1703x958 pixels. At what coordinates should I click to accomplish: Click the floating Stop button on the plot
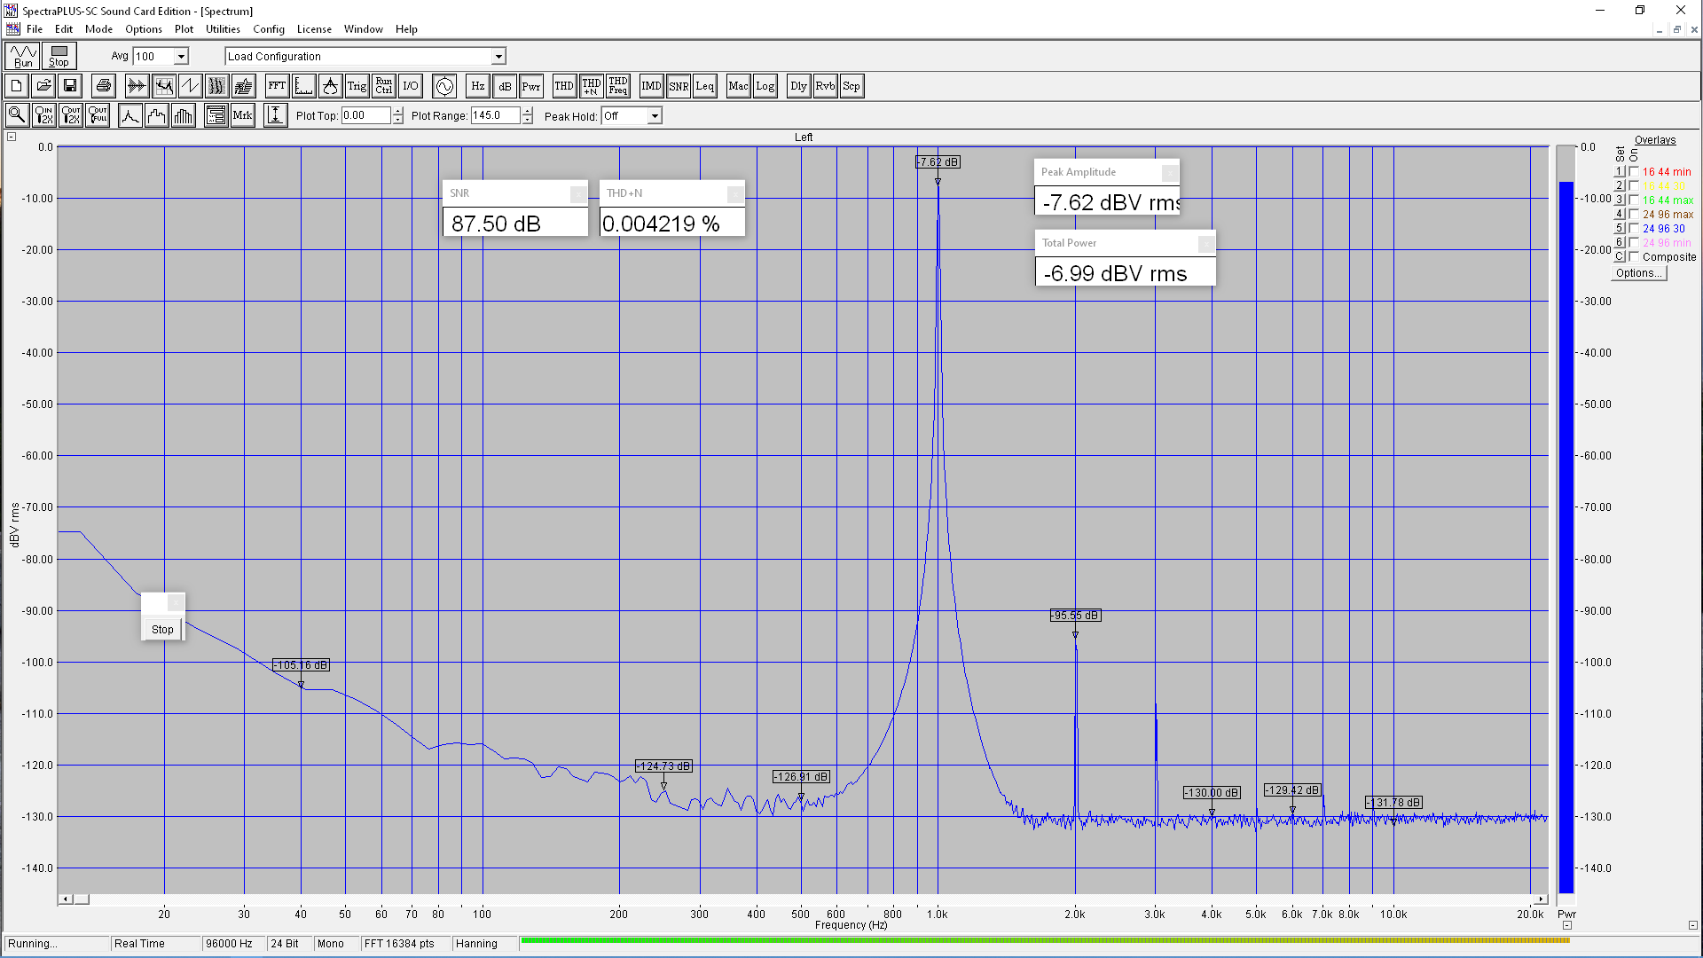[x=162, y=630]
